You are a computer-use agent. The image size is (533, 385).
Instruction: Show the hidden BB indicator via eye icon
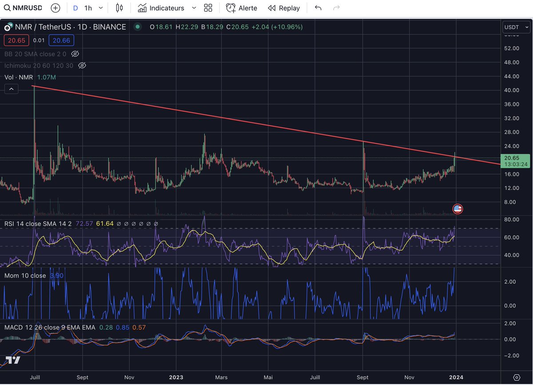click(x=75, y=54)
